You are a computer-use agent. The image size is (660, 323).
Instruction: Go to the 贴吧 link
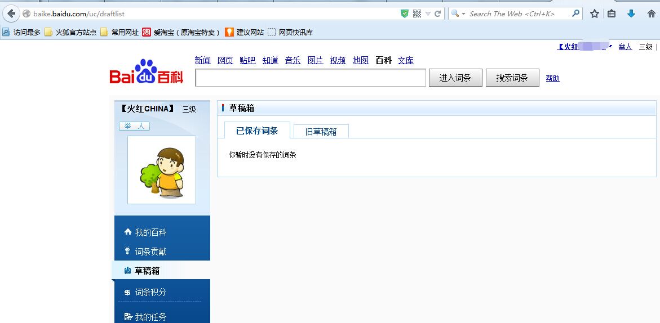[x=247, y=60]
